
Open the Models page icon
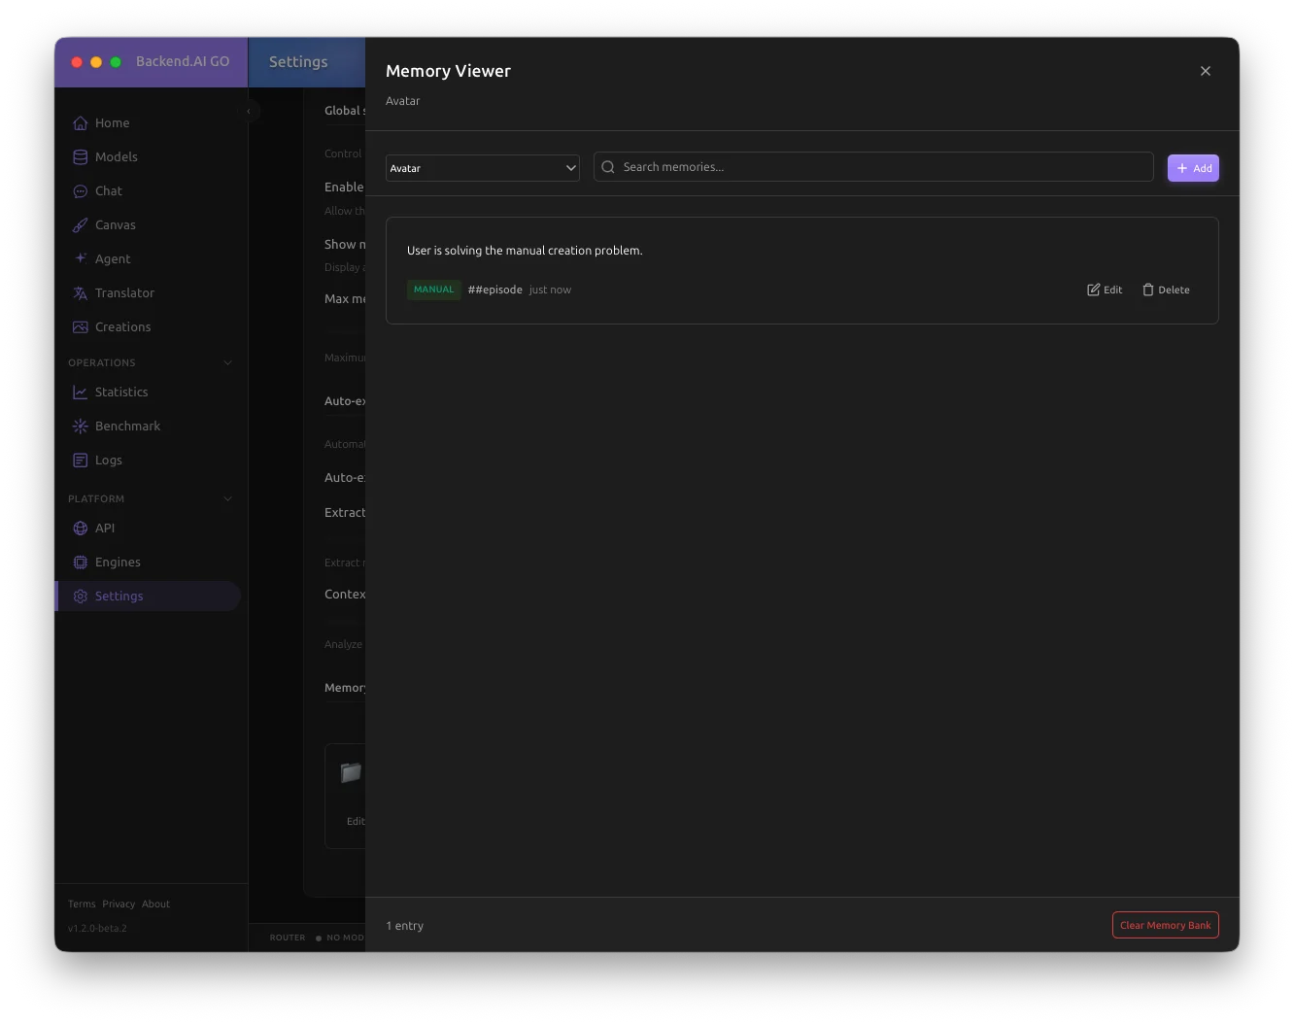point(81,157)
